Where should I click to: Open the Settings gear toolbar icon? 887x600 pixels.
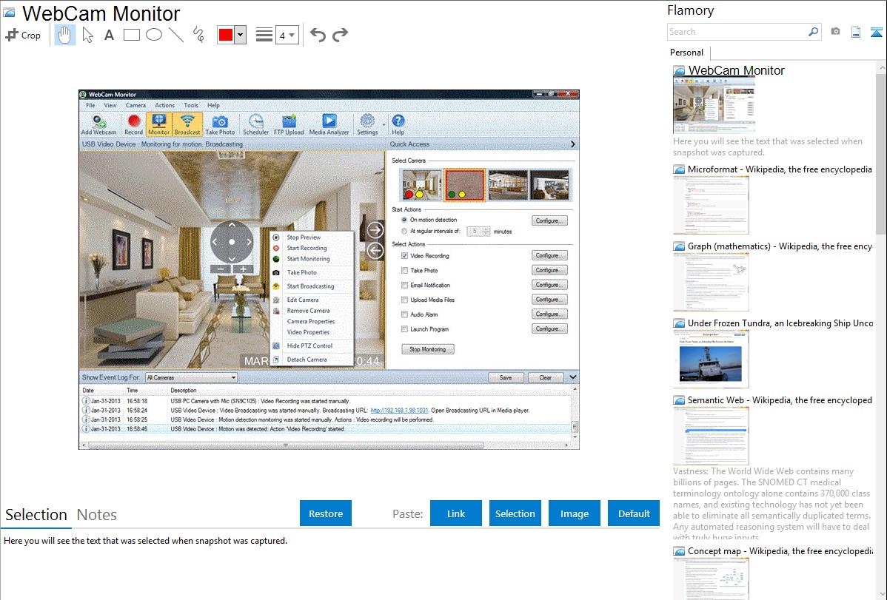pyautogui.click(x=367, y=125)
